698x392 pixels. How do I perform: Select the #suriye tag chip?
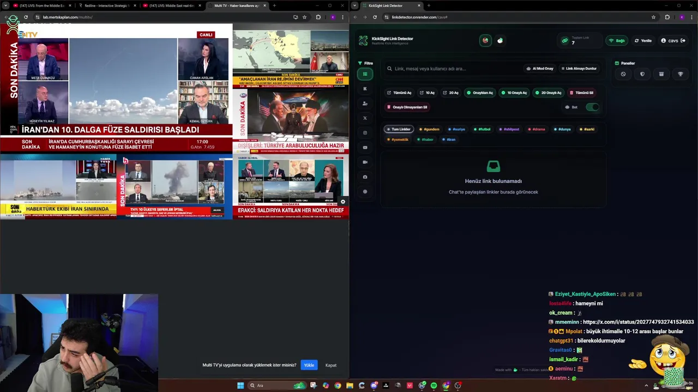[456, 129]
